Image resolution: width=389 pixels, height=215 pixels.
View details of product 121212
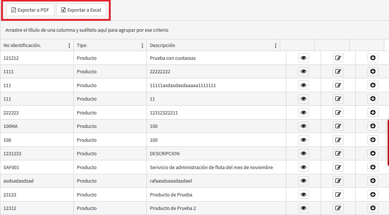point(303,58)
